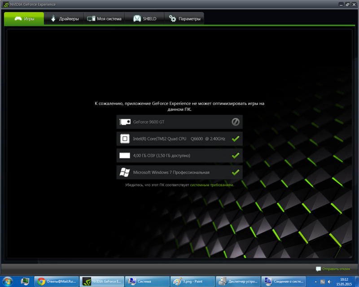Image resolution: width=359 pixels, height=287 pixels.
Task: Switch to the Драйверы tab
Action: (64, 18)
